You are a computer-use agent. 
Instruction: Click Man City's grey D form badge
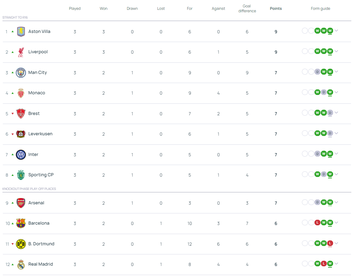pos(317,72)
